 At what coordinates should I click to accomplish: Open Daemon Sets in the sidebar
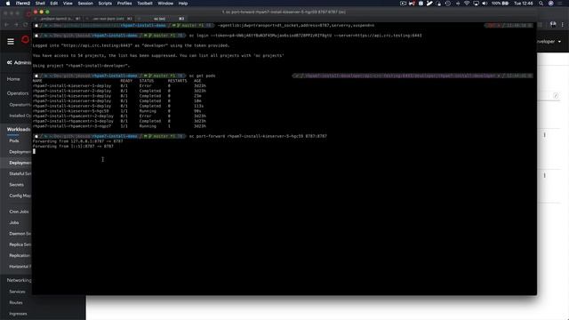tap(20, 234)
